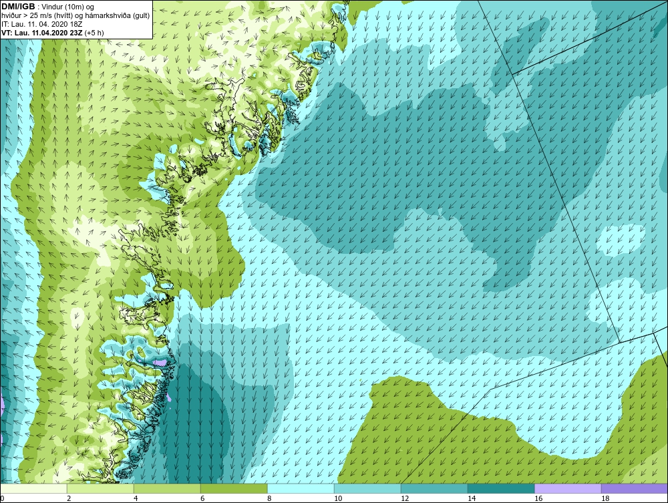Click the 'hviður > 25 m/s (hvítt)' text line

click(x=75, y=16)
